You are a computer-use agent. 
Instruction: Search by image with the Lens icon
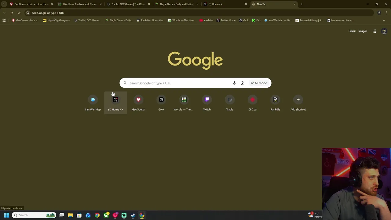[242, 83]
